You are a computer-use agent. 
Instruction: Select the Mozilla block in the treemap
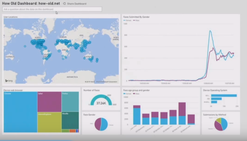click(x=70, y=120)
